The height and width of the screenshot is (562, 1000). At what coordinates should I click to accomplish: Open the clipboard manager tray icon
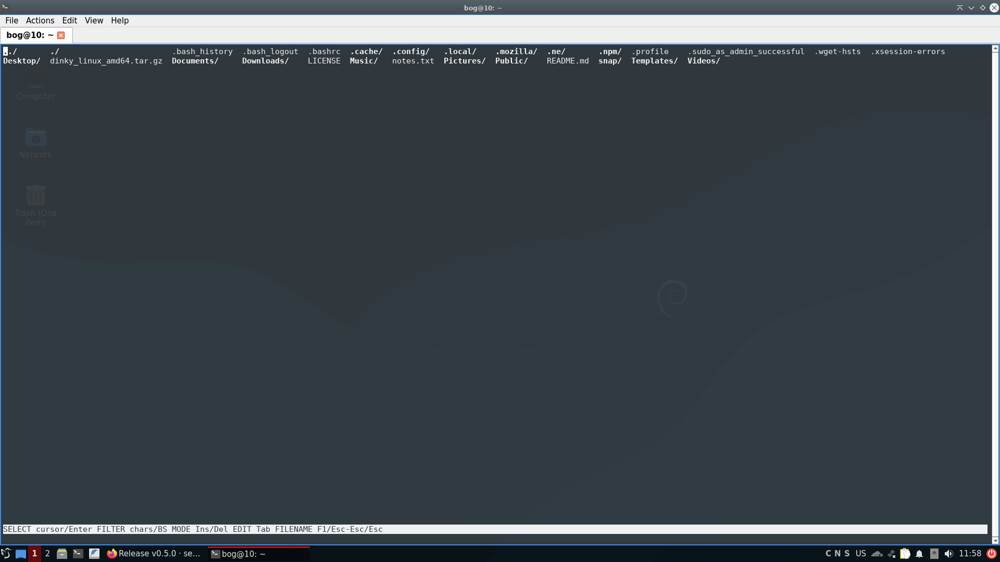tap(905, 554)
